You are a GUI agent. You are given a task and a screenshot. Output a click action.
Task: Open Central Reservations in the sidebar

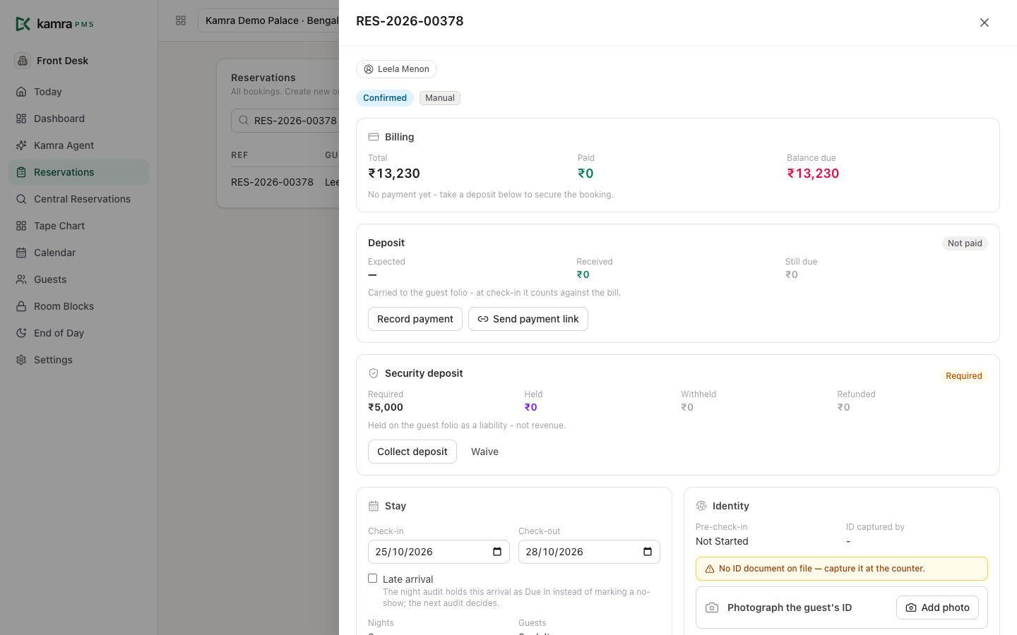78,199
